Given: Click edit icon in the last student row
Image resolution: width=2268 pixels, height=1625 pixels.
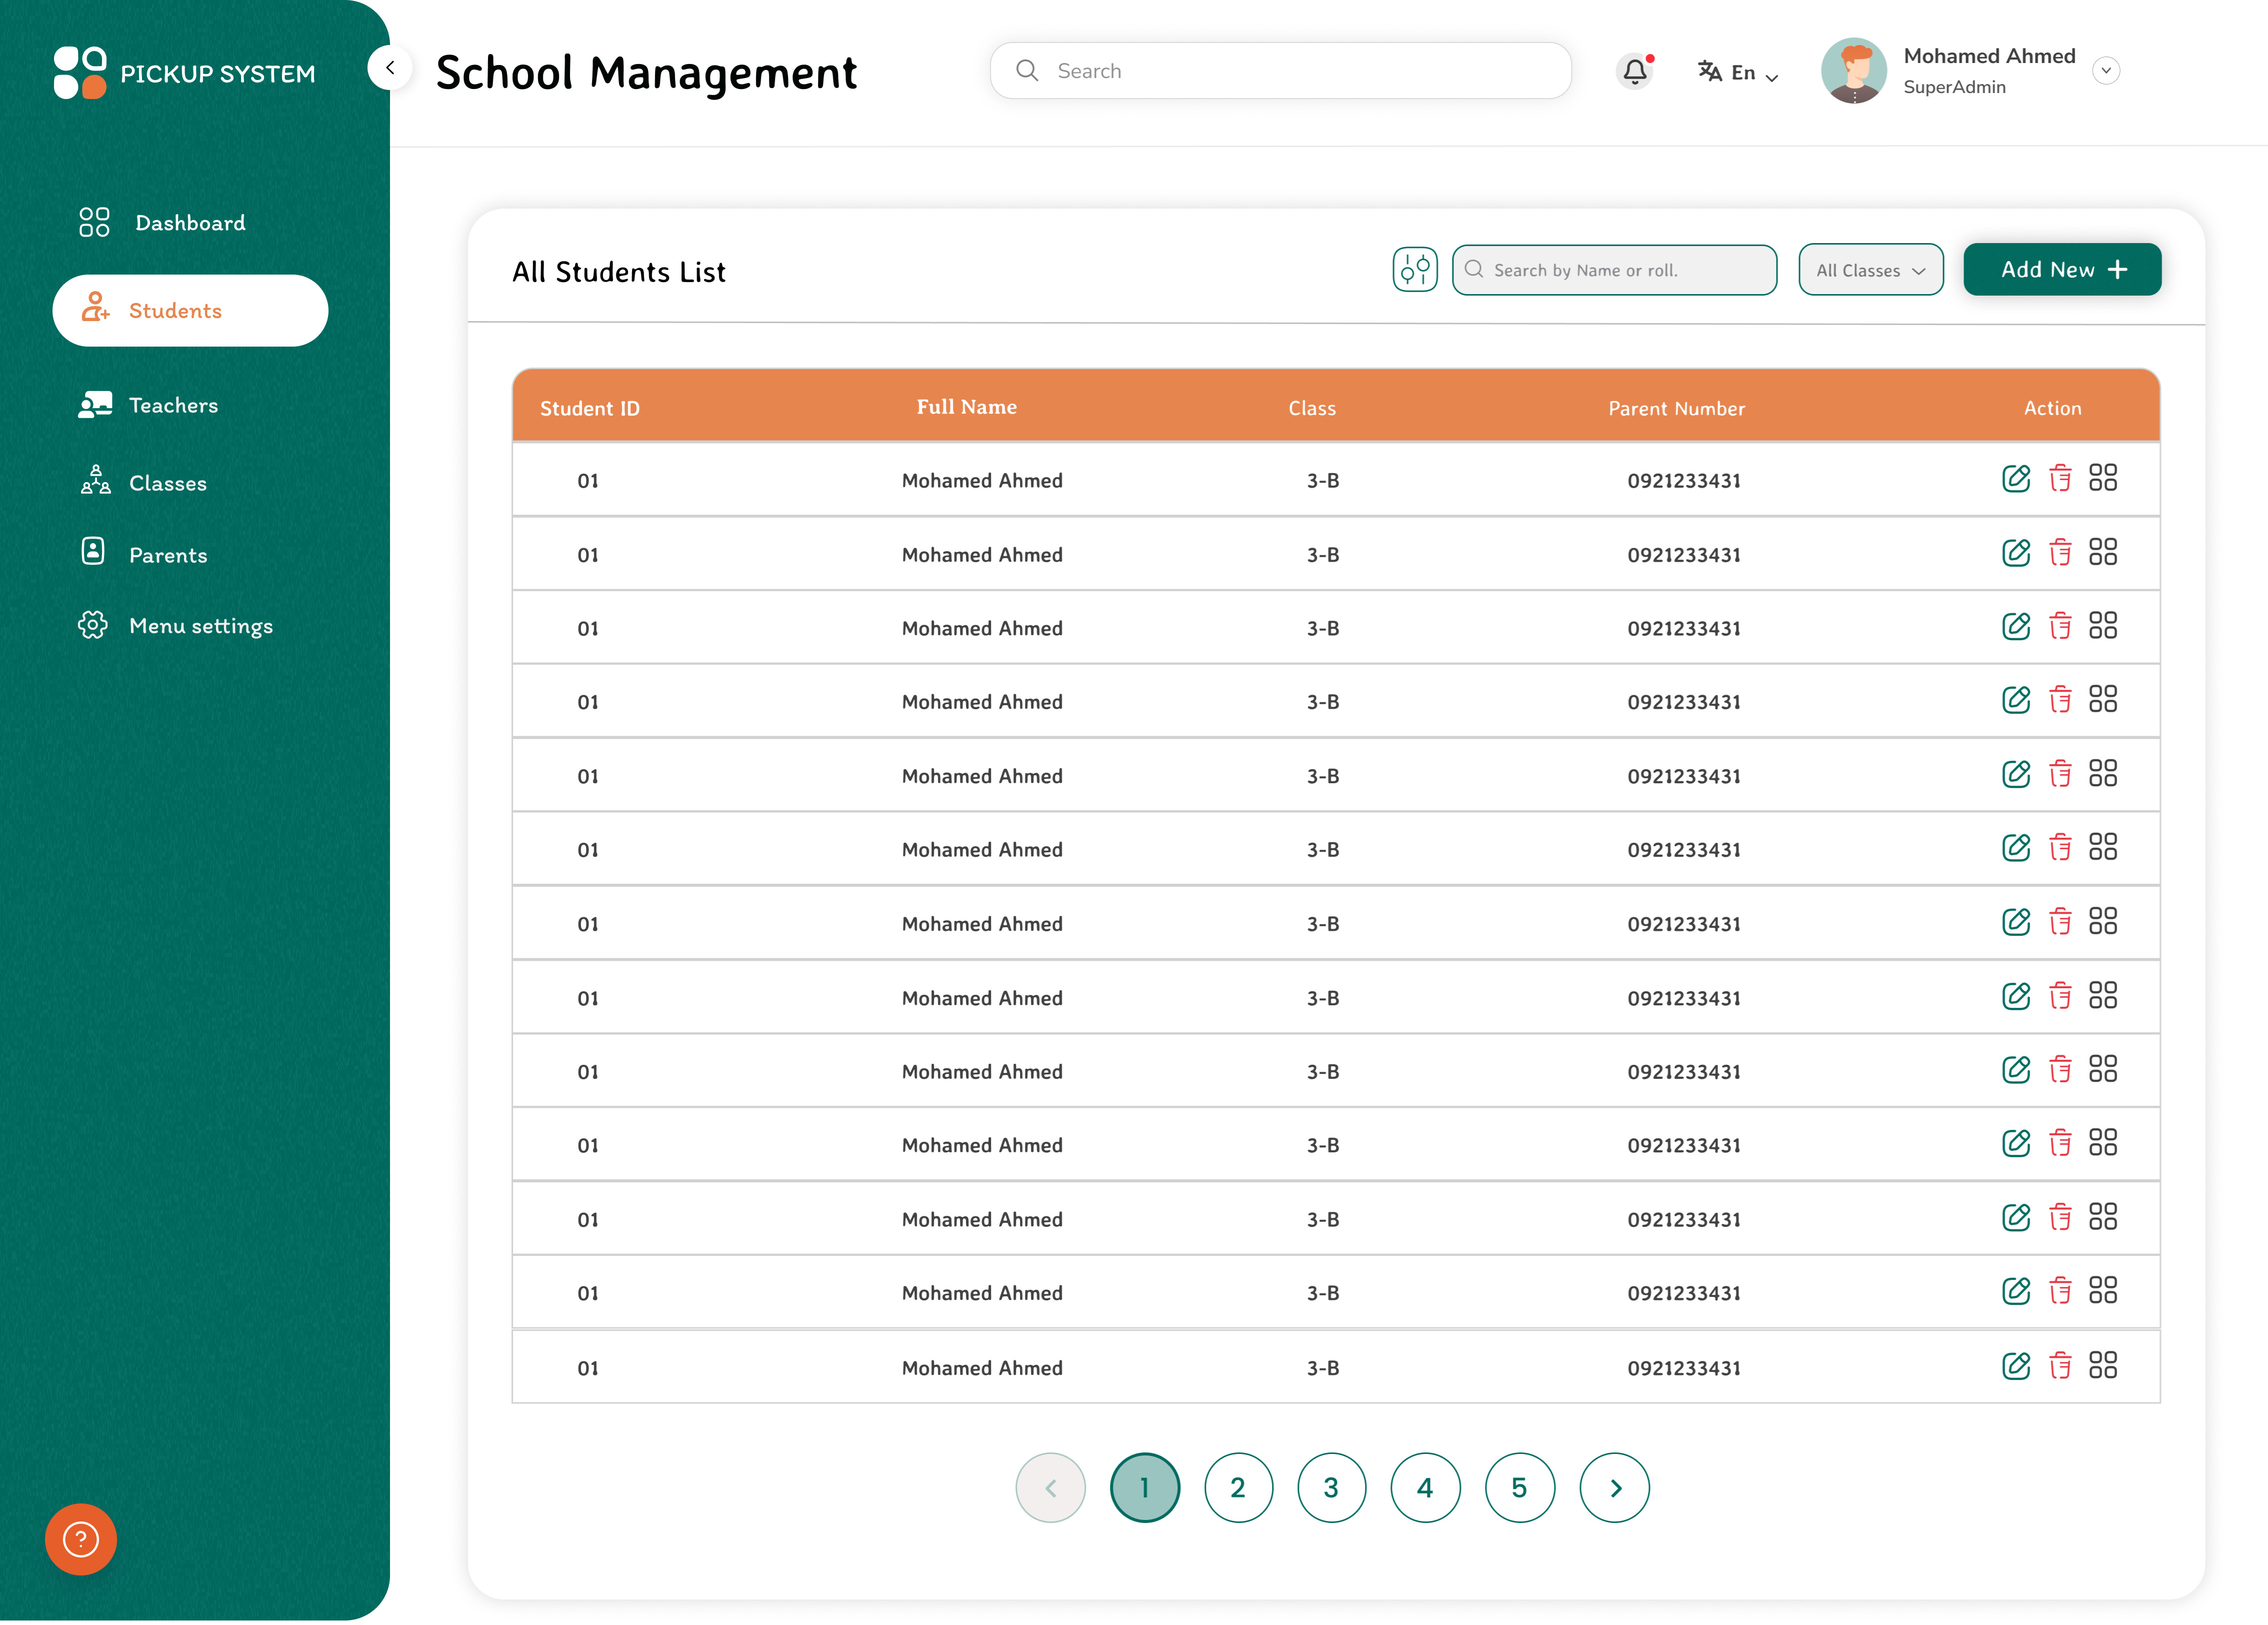Looking at the screenshot, I should tap(2015, 1366).
